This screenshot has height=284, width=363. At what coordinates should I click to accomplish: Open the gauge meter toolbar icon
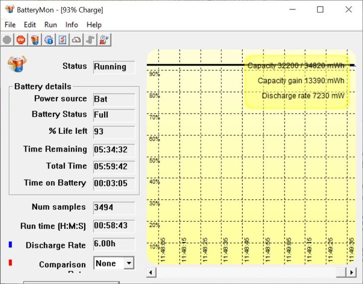[76, 40]
